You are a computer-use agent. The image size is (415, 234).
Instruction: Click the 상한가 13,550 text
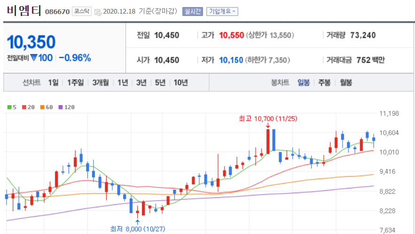(x=270, y=35)
